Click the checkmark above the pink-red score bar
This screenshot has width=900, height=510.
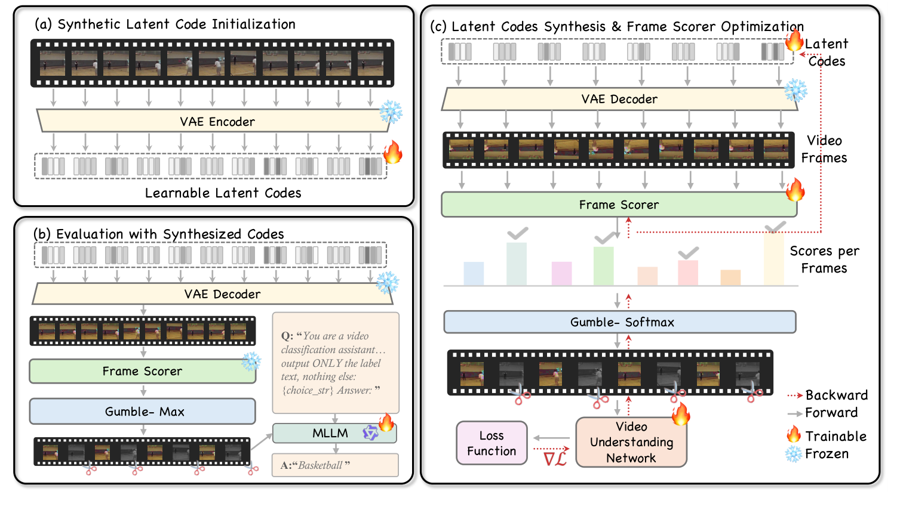688,254
